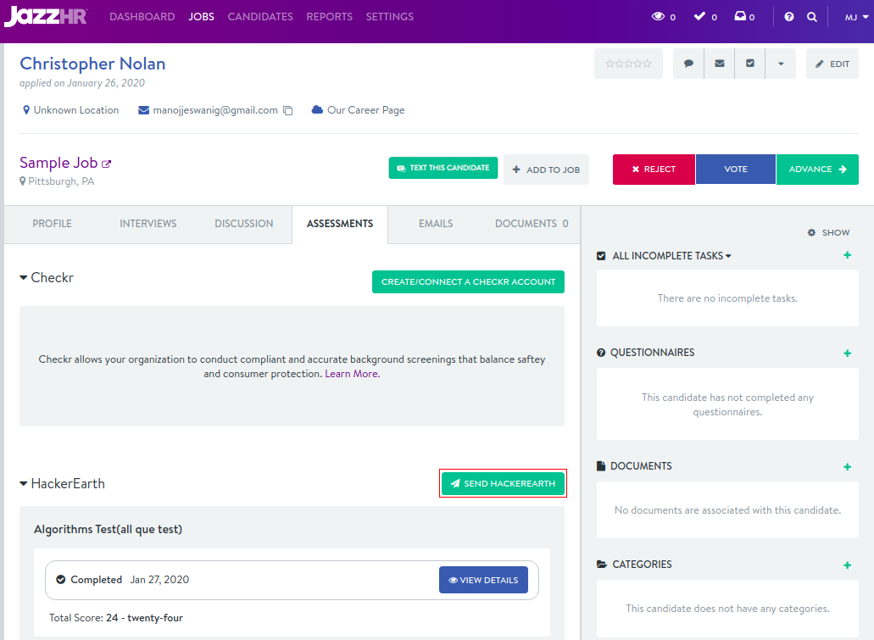Click the Completed status check icon
The width and height of the screenshot is (874, 640).
[61, 580]
